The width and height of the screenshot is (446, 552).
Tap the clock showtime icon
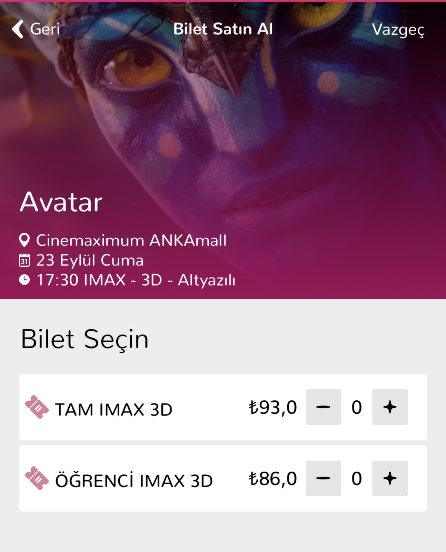tap(24, 280)
